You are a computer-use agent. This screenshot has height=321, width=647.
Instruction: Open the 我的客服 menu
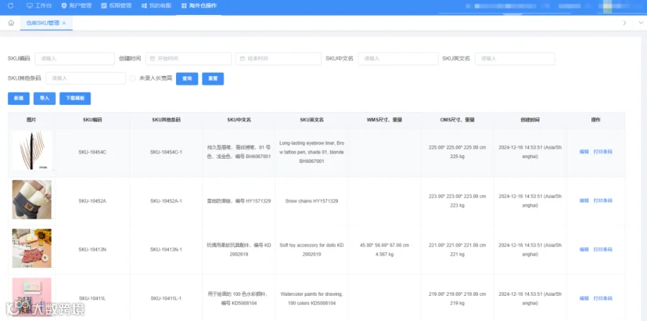point(157,6)
